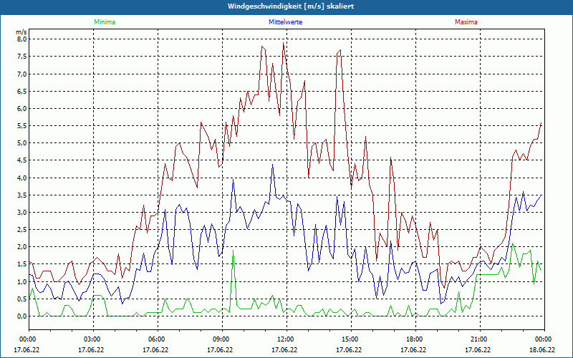
Task: Click the blue Mittelwerte peak after 11:00
Action: [272, 165]
